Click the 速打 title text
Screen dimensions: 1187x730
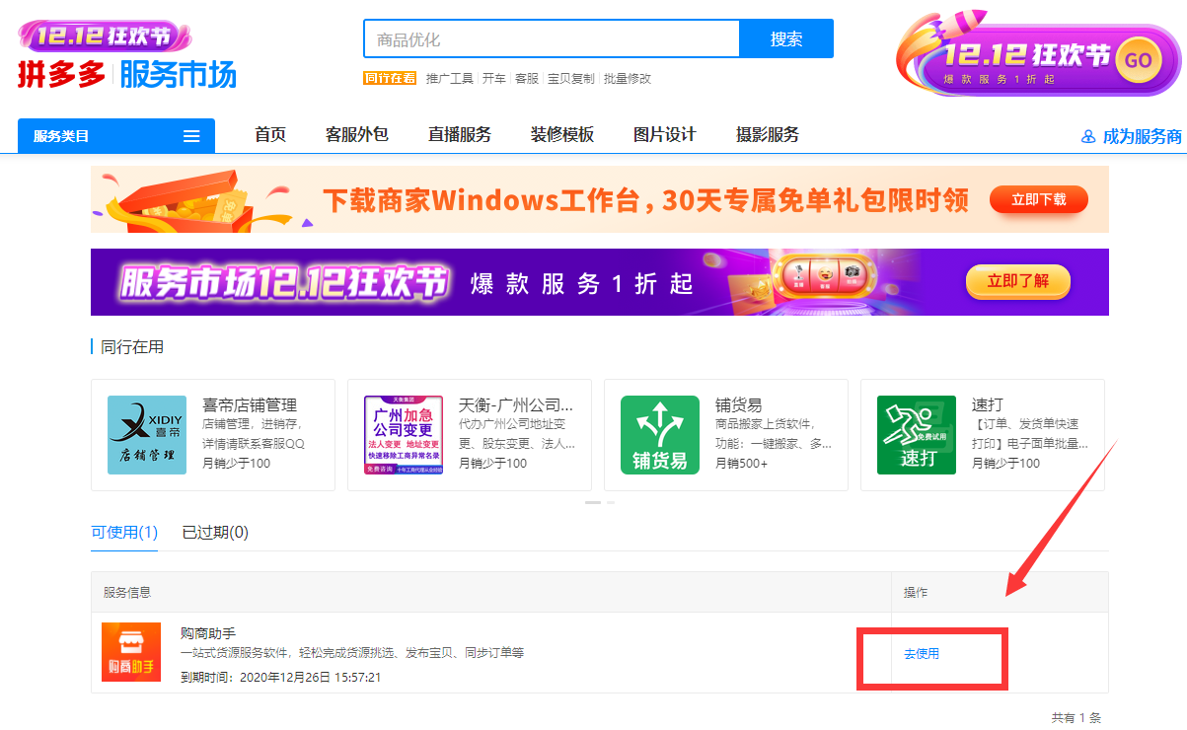point(988,405)
